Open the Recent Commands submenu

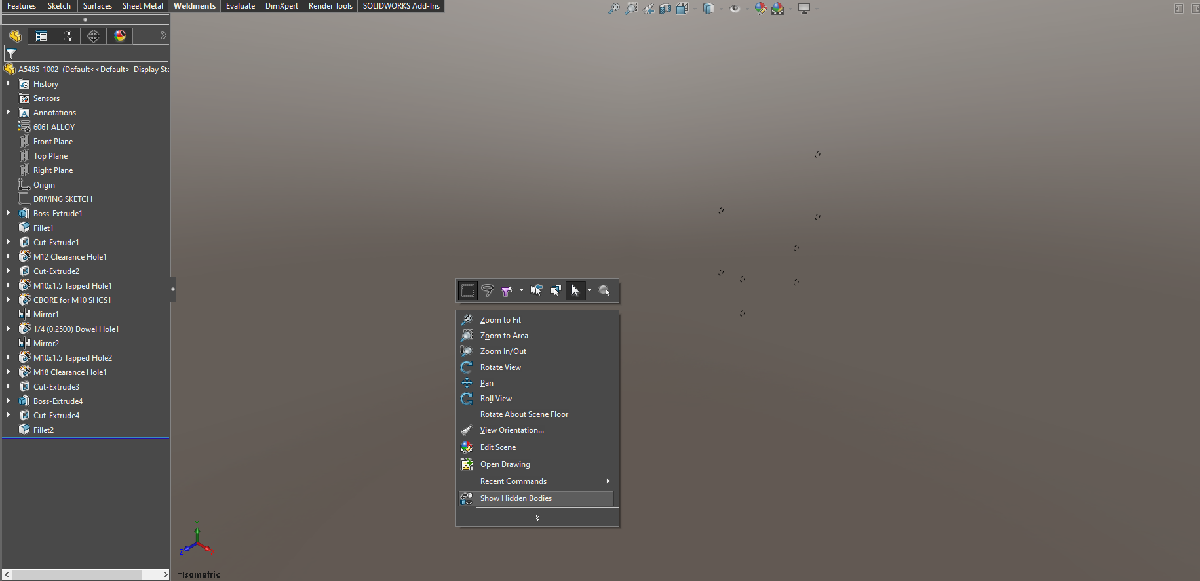click(537, 481)
